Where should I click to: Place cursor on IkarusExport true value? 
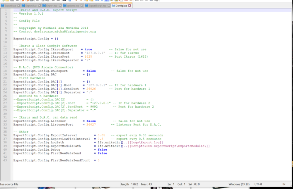[x=88, y=49]
